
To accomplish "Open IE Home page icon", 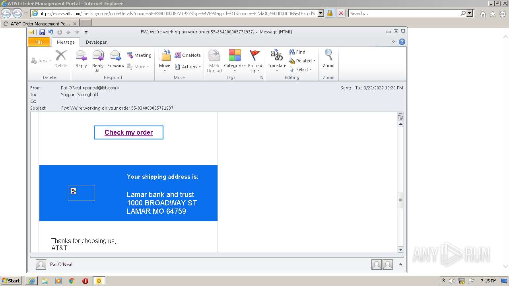I will point(483,14).
